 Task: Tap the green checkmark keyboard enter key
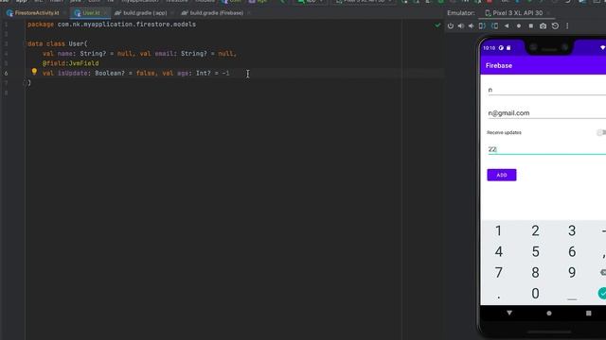[602, 294]
